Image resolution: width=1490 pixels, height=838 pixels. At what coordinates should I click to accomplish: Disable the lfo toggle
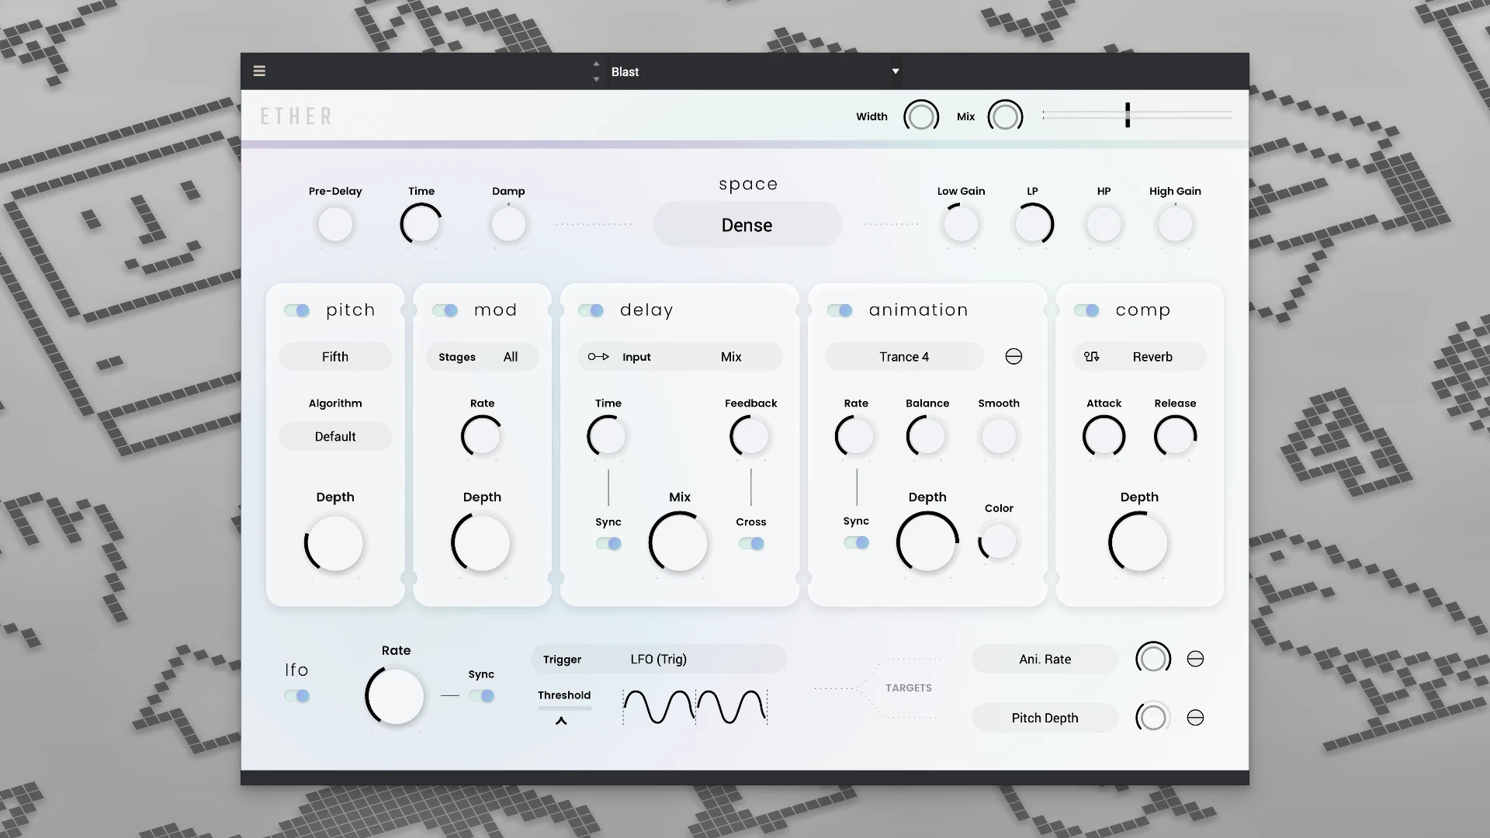pos(296,696)
